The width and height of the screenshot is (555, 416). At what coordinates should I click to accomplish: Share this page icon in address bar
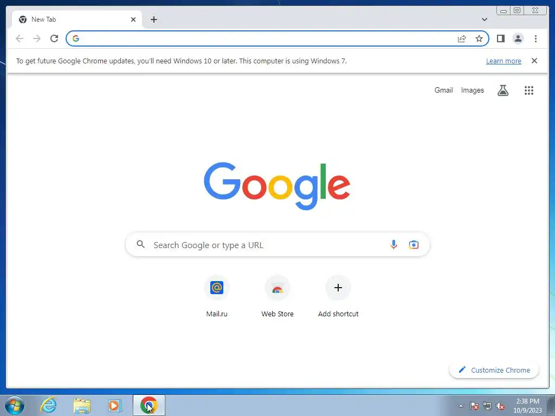click(462, 38)
